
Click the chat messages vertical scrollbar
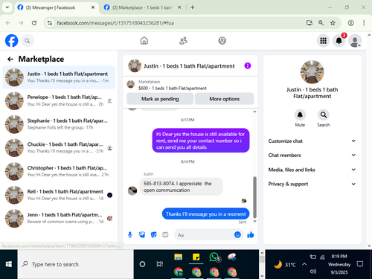pyautogui.click(x=254, y=197)
